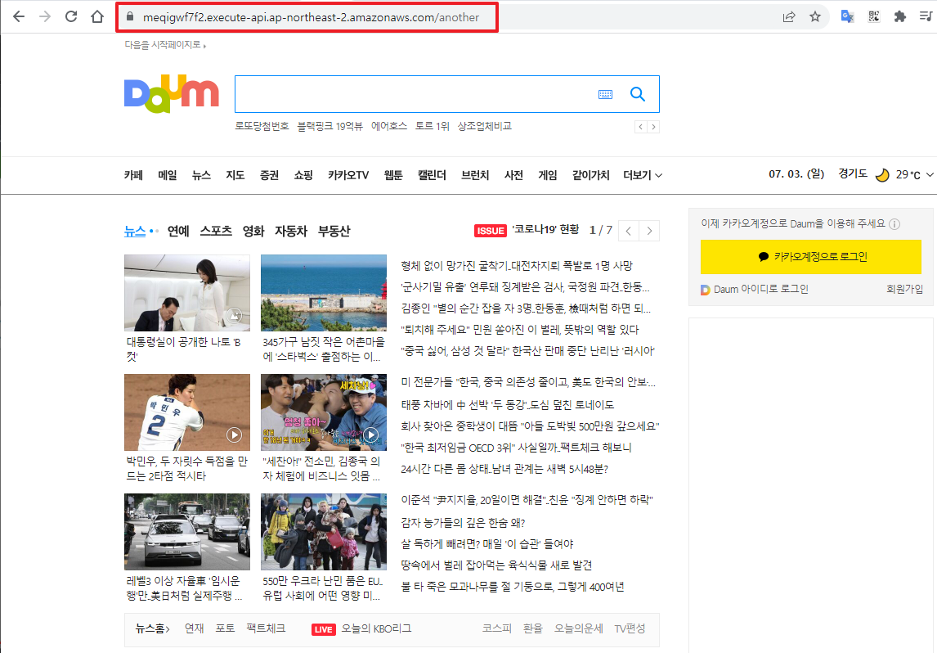Screen dimensions: 937x653
Task: Play the 박민우 baseball video thumbnail
Action: point(187,412)
